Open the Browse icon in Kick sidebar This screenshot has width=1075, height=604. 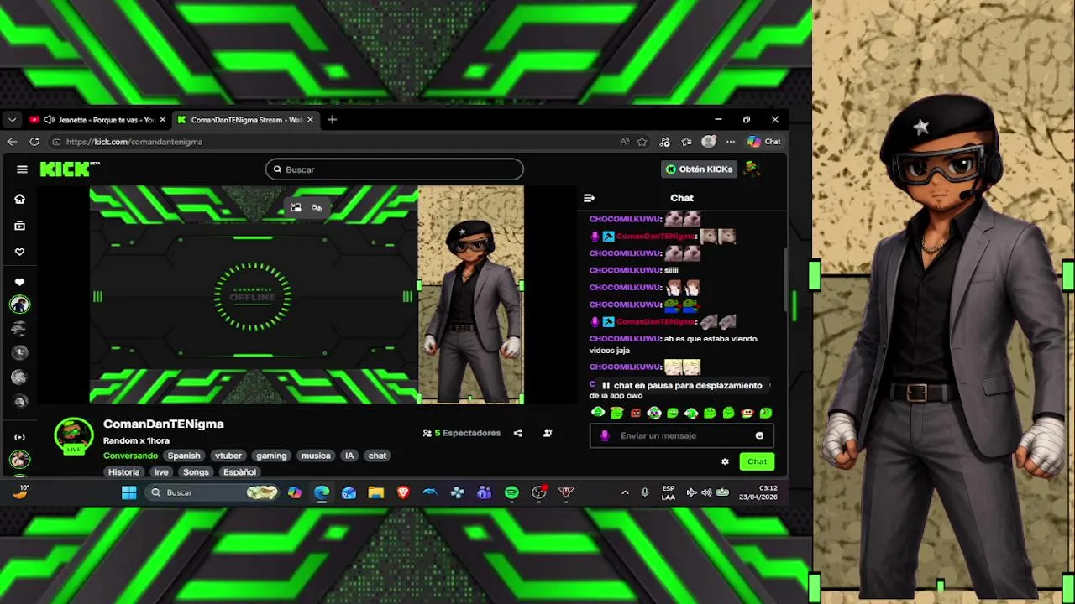pyautogui.click(x=19, y=226)
